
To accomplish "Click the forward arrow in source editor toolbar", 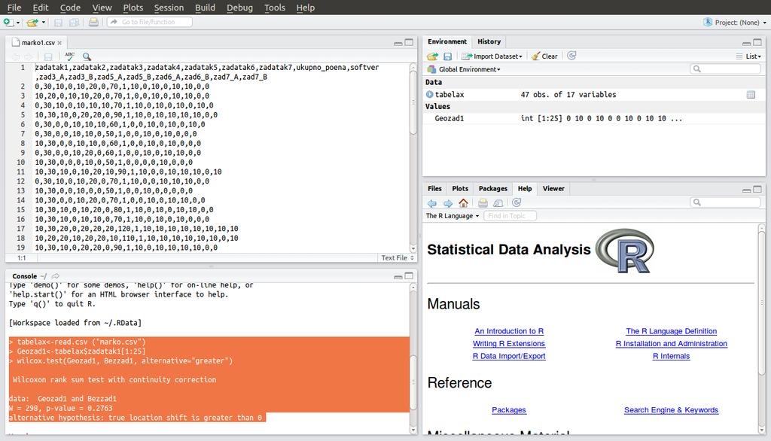I will coord(29,56).
